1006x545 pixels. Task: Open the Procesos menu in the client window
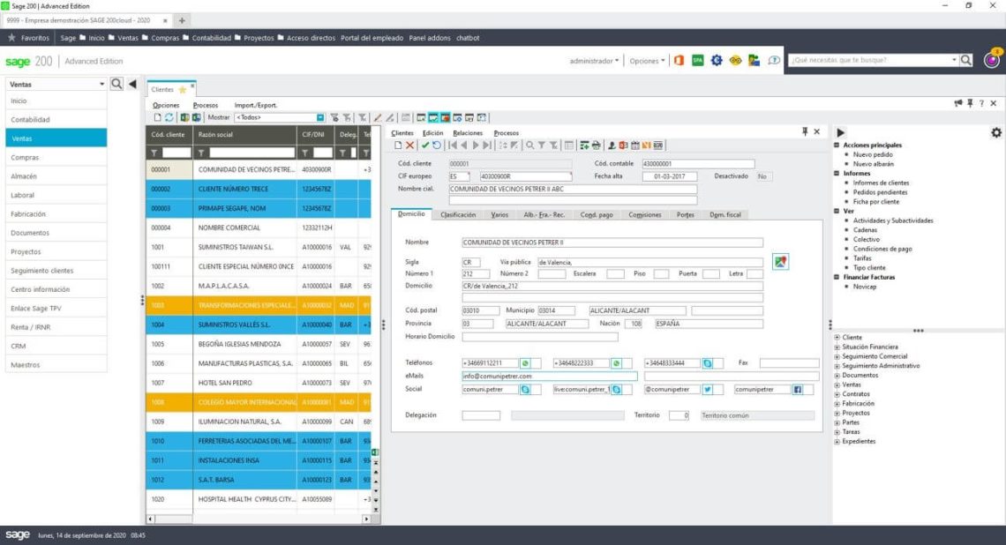(x=507, y=132)
